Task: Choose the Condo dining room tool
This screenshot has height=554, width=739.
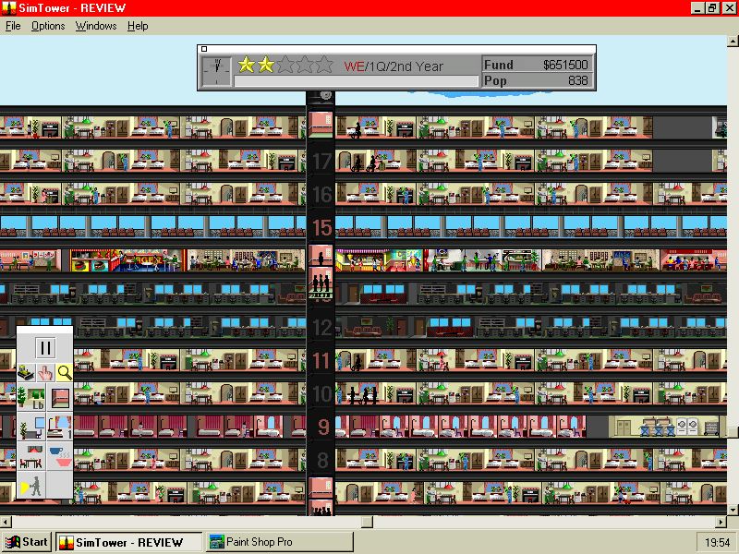Action: (x=31, y=455)
